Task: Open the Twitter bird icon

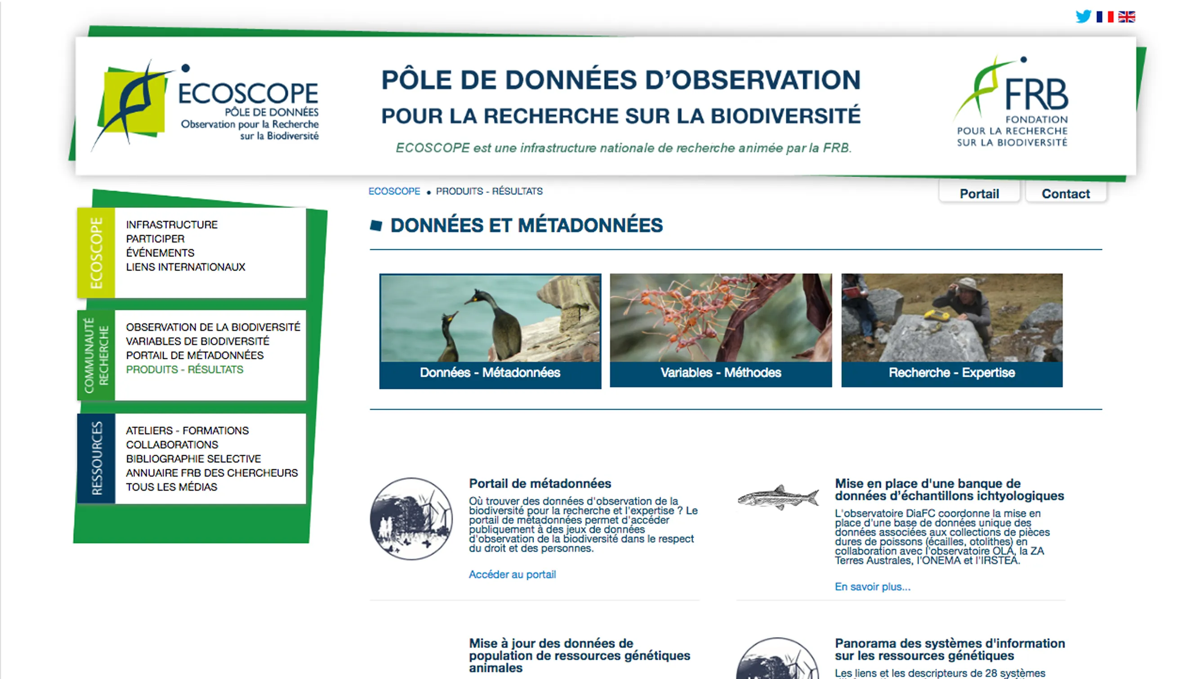Action: (x=1084, y=16)
